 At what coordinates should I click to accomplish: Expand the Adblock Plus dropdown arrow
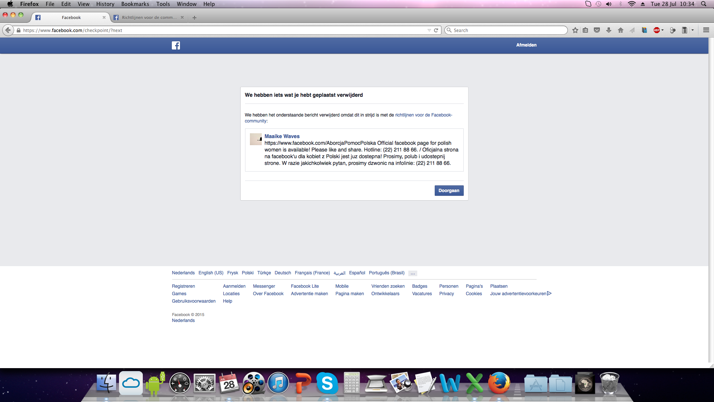[x=663, y=30]
